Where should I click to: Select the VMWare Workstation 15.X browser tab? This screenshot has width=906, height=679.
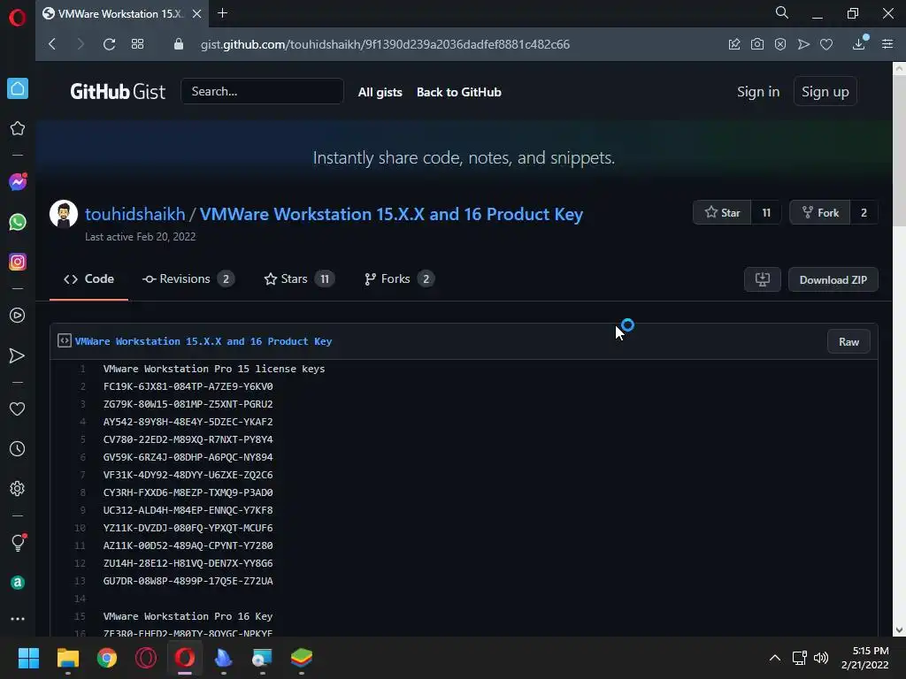(121, 14)
